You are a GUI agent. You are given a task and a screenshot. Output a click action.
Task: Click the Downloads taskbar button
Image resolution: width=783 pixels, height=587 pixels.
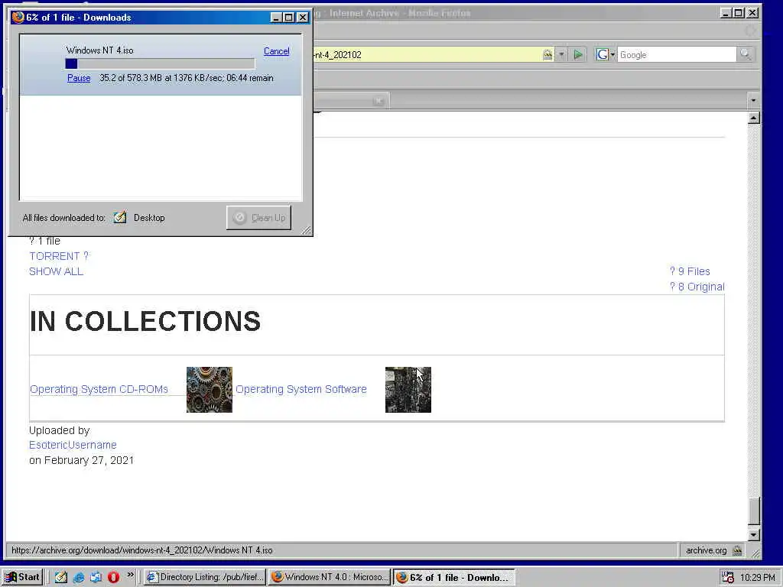click(x=453, y=577)
